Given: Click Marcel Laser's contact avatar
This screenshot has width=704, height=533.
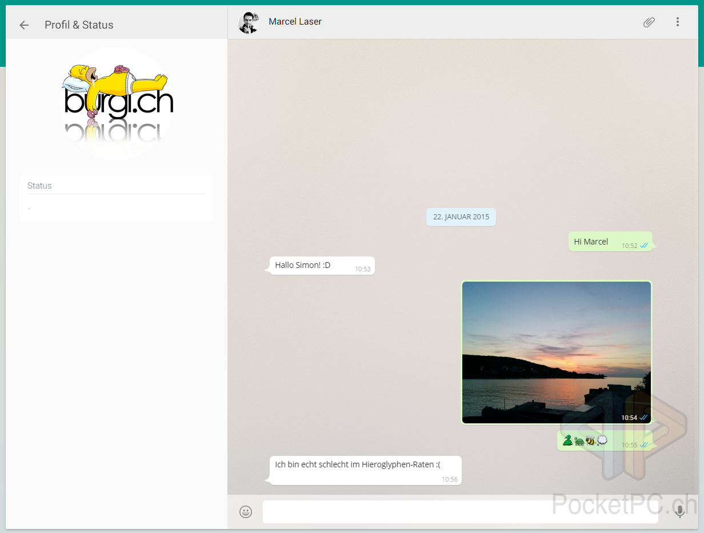Looking at the screenshot, I should 248,22.
